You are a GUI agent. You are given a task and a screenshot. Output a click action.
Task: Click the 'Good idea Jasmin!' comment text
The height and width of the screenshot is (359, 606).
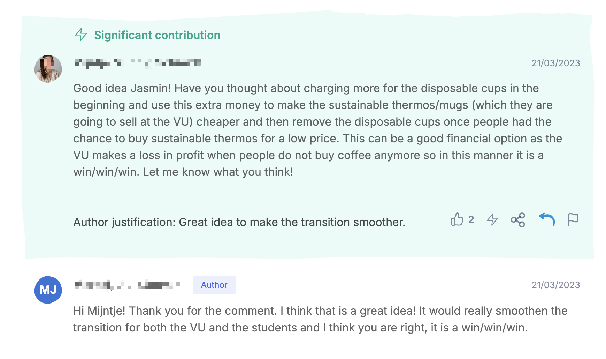tap(122, 88)
